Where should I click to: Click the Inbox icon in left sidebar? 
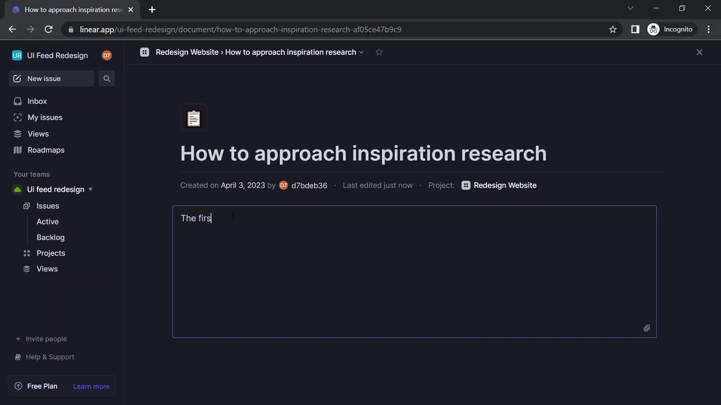pos(17,101)
